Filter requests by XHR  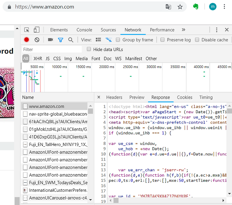point(38,59)
